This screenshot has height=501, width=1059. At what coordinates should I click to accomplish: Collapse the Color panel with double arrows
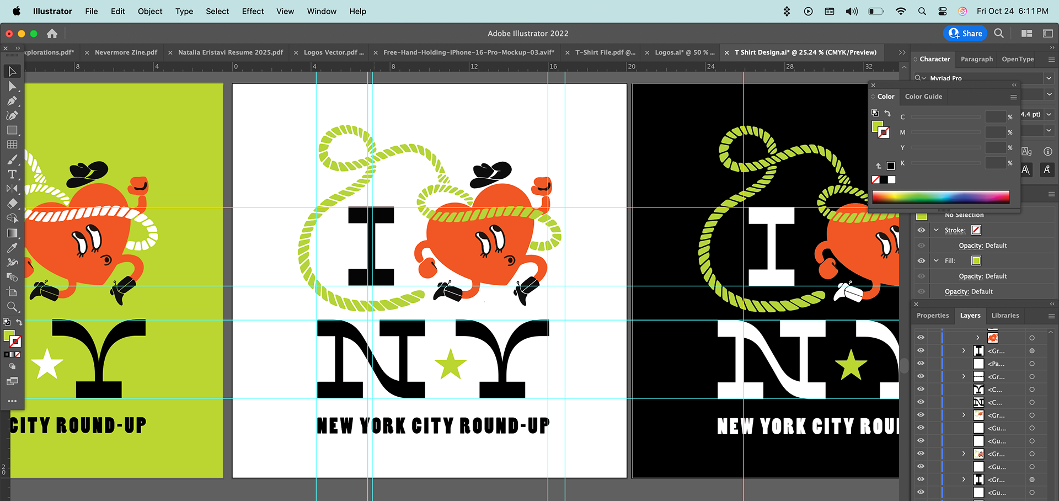tap(1014, 85)
